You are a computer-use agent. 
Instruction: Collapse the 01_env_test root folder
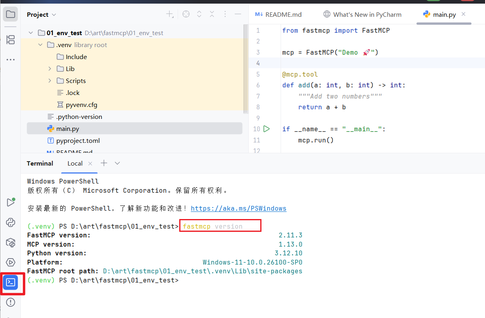pyautogui.click(x=31, y=33)
